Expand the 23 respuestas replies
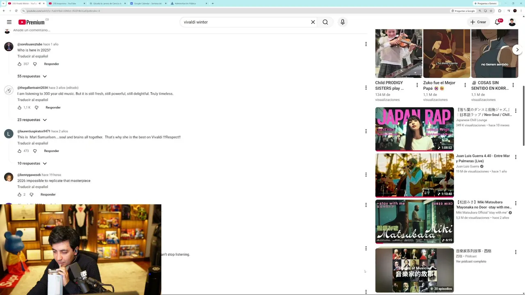The image size is (525, 295). tap(32, 120)
